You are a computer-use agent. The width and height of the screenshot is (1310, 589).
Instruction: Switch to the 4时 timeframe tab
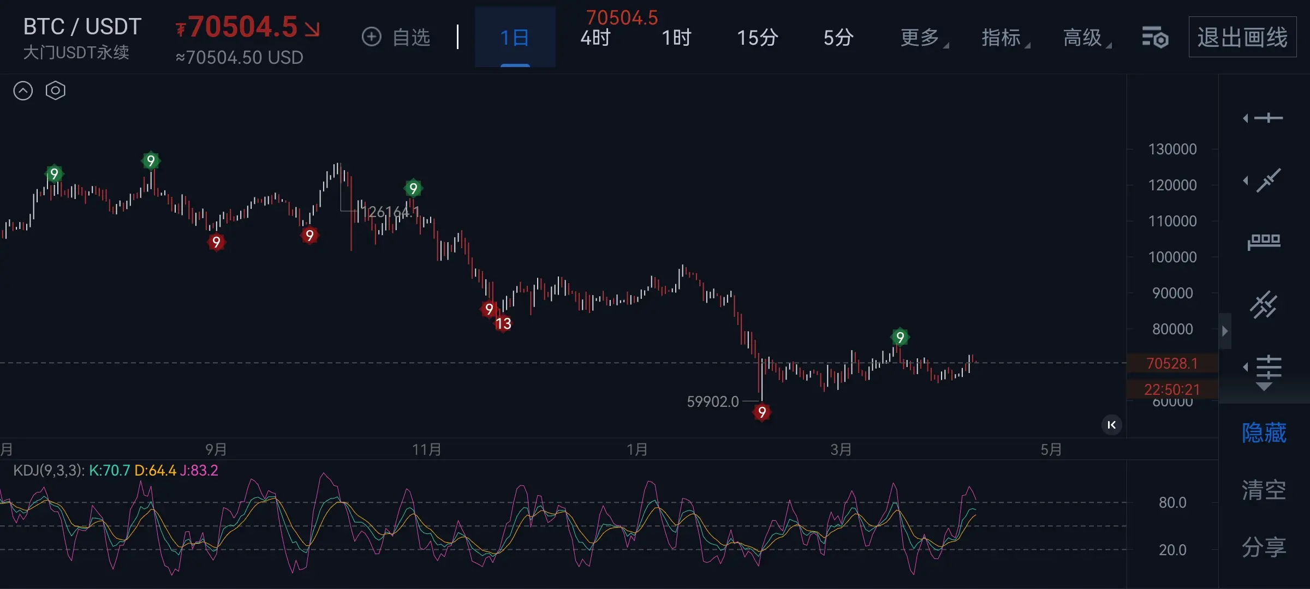point(596,38)
